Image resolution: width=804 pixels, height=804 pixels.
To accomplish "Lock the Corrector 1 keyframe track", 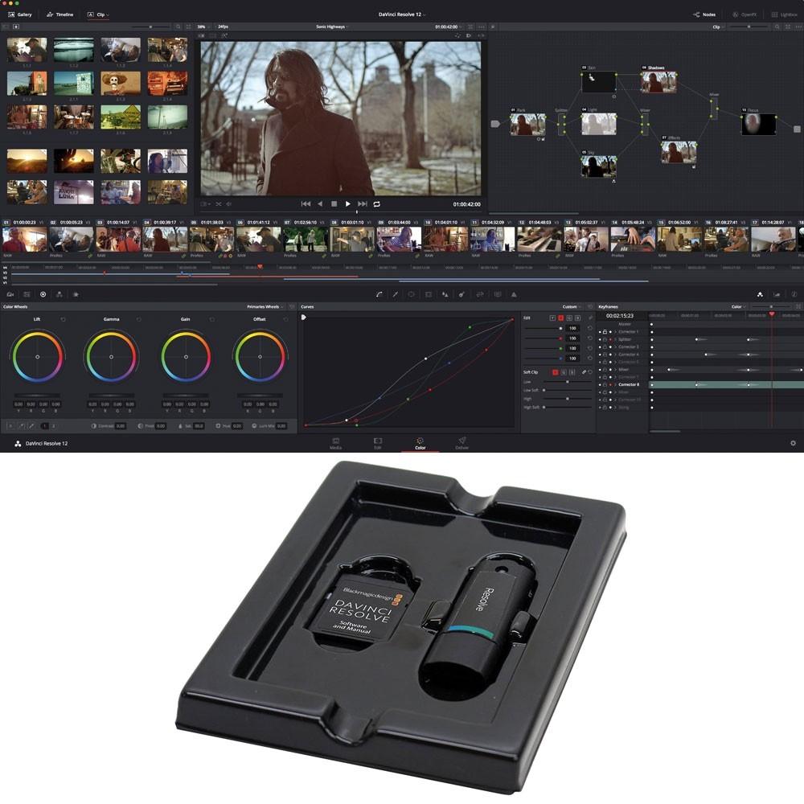I will pyautogui.click(x=604, y=331).
